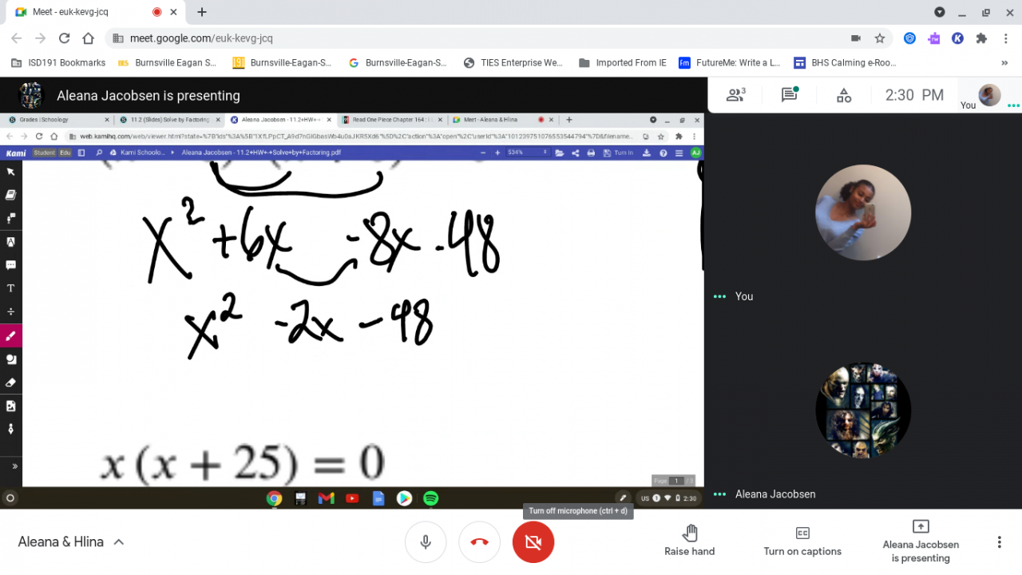Show more bookmarks with the overflow chevron
The width and height of the screenshot is (1022, 575).
[1004, 63]
